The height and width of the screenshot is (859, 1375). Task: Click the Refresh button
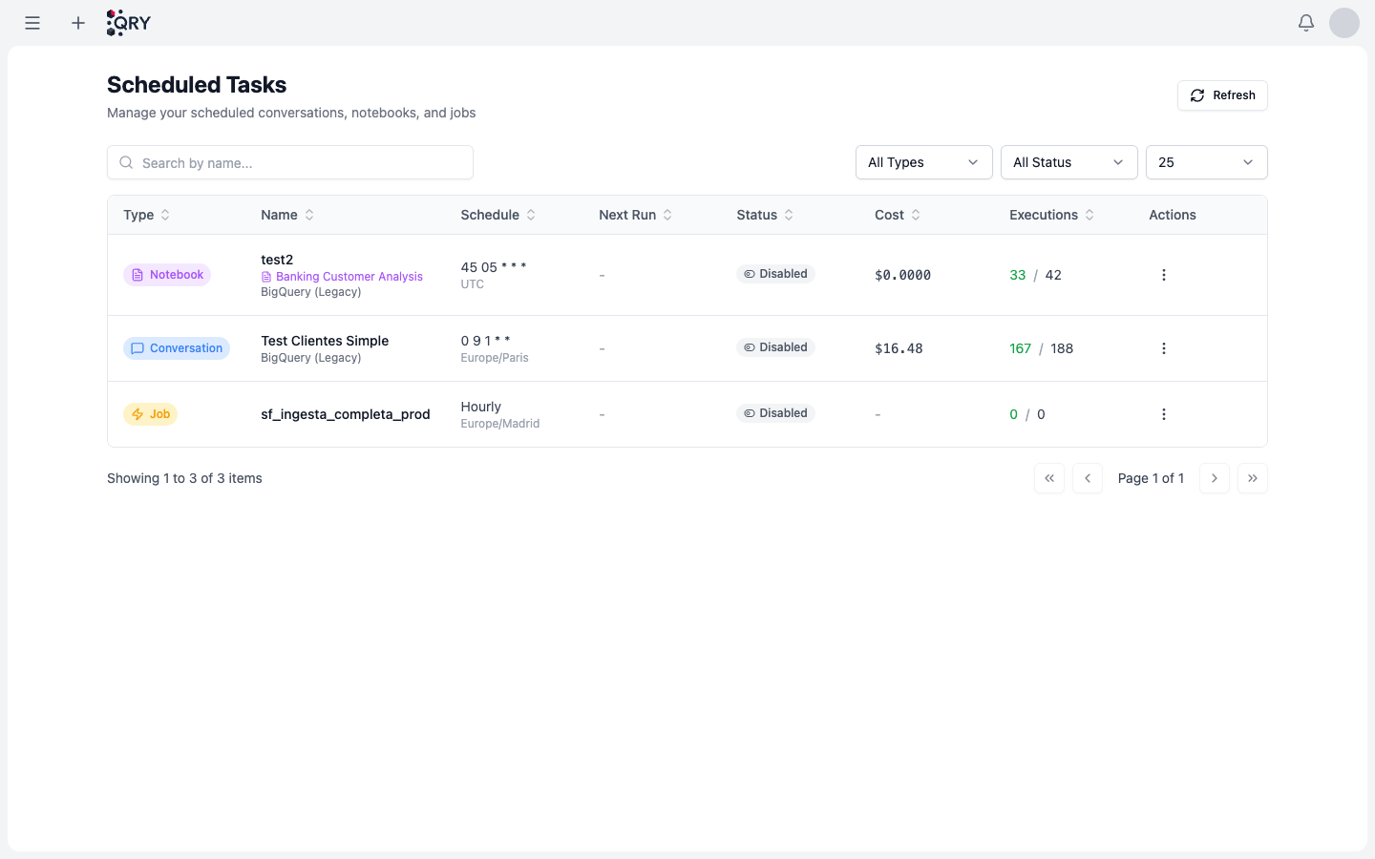click(1222, 95)
